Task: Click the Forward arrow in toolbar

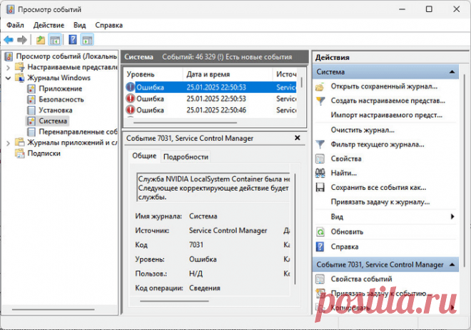Action: click(22, 40)
